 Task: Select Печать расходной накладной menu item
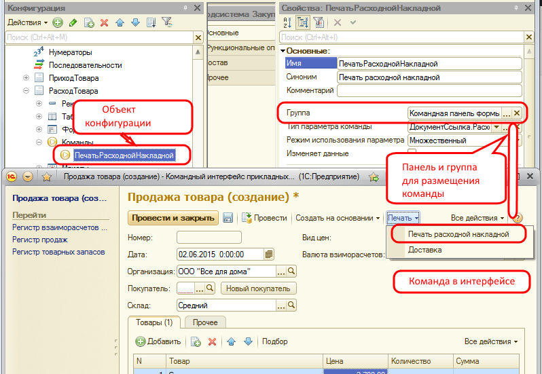[x=458, y=234]
